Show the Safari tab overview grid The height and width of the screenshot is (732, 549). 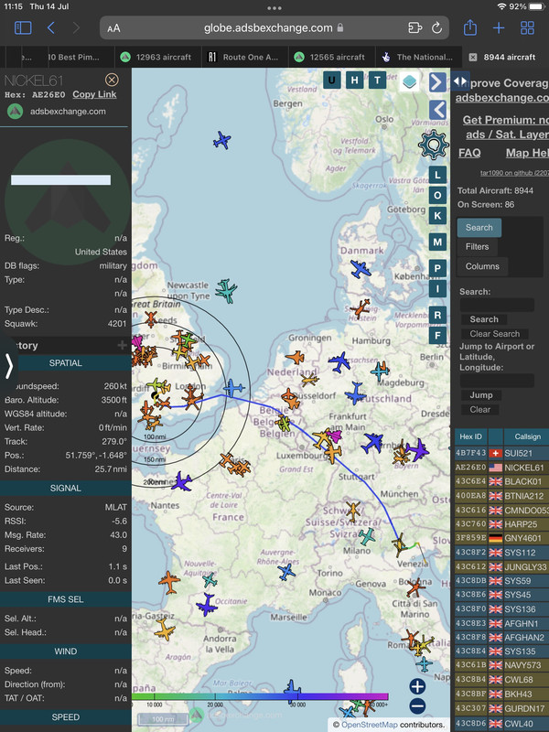point(528,28)
